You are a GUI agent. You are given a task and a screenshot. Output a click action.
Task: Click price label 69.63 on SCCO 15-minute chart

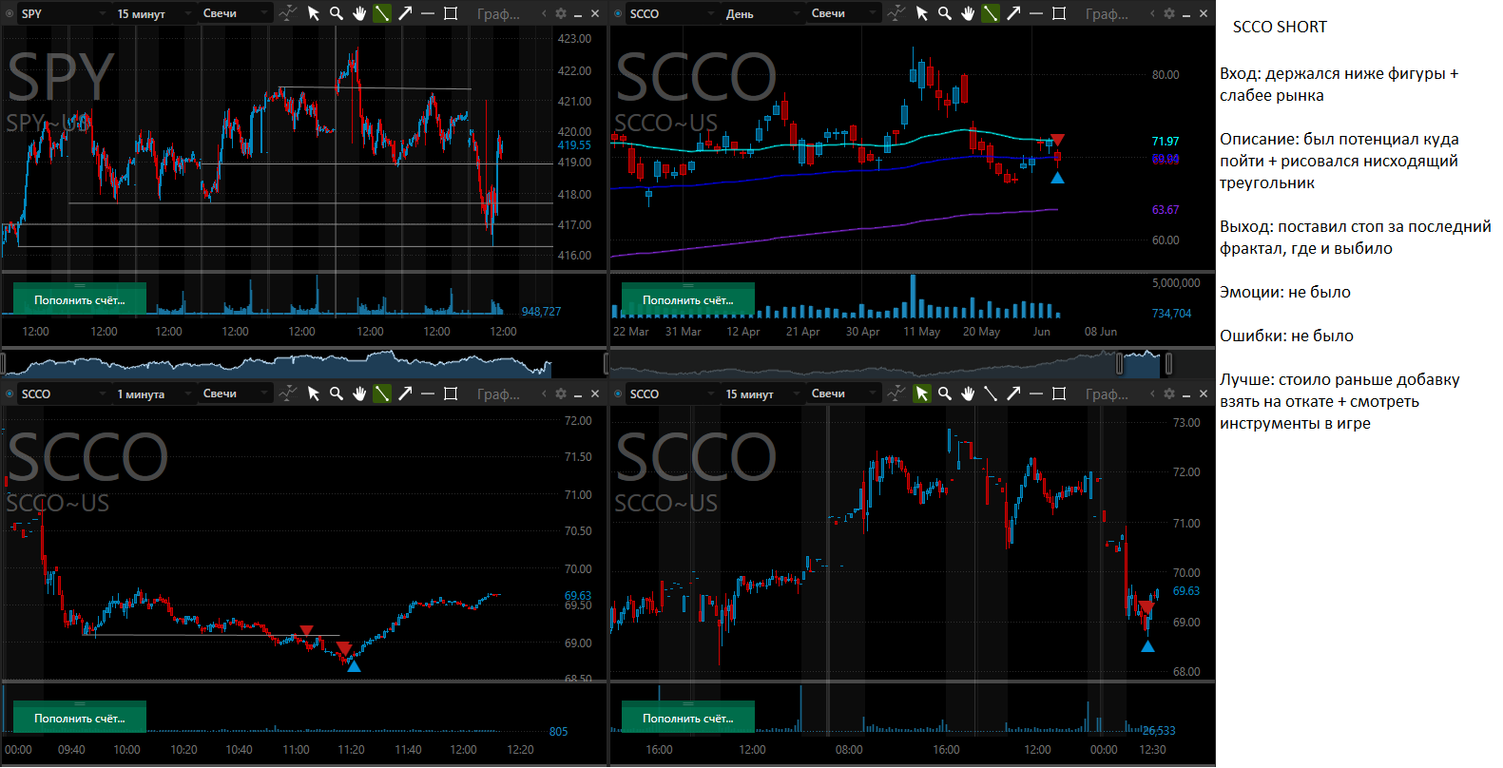1186,591
